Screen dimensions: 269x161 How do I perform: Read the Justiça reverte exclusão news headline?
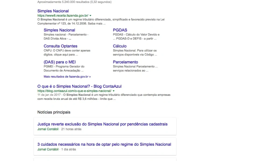click(x=102, y=124)
